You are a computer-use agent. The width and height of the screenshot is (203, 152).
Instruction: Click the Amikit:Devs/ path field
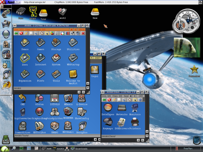click(123, 136)
